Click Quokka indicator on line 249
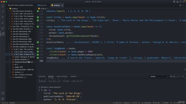This screenshot has width=186, height=104. (x=38, y=42)
